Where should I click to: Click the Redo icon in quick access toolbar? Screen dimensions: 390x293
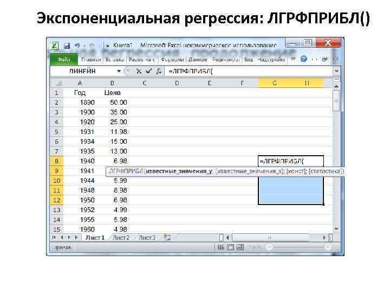coord(92,46)
